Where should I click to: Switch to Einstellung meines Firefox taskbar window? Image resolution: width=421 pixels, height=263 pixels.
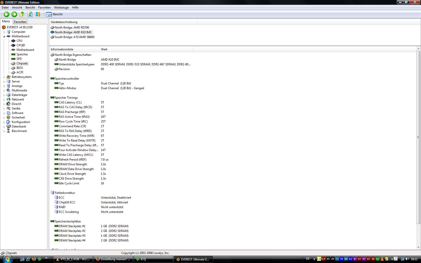(x=113, y=259)
